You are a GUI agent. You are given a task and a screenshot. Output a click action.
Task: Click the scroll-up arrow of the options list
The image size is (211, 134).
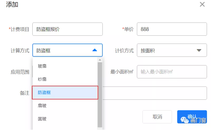(100, 60)
